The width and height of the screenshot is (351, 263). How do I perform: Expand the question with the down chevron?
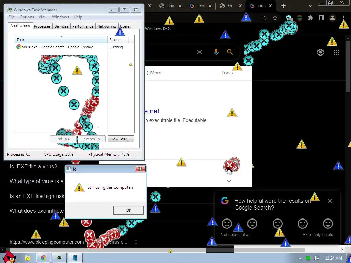(x=229, y=181)
